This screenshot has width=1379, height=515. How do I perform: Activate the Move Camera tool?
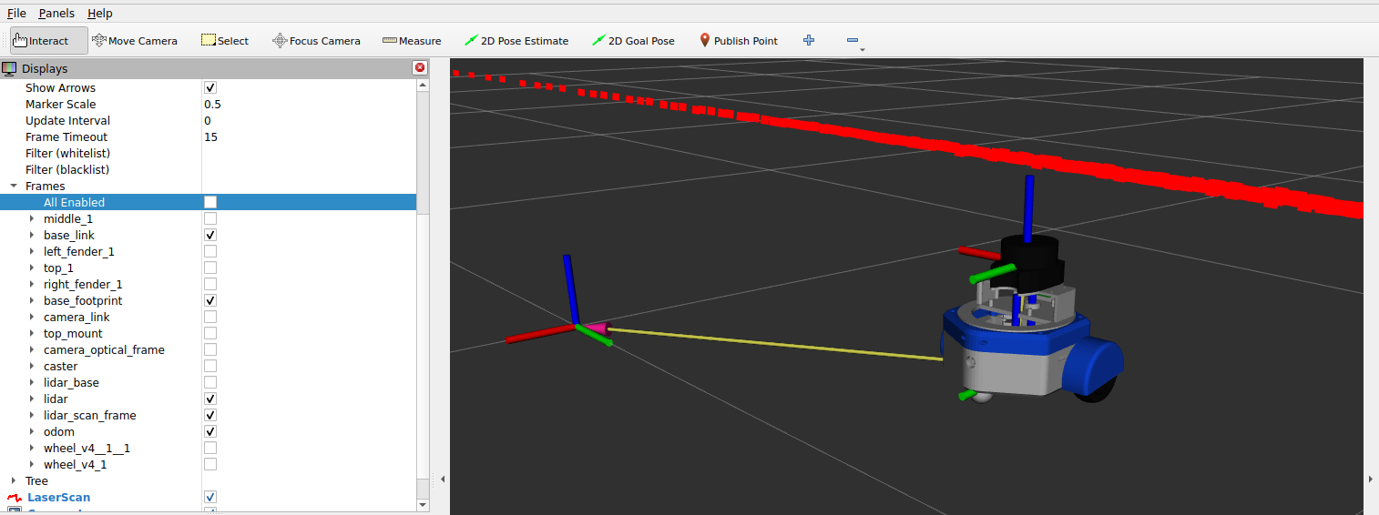click(135, 41)
